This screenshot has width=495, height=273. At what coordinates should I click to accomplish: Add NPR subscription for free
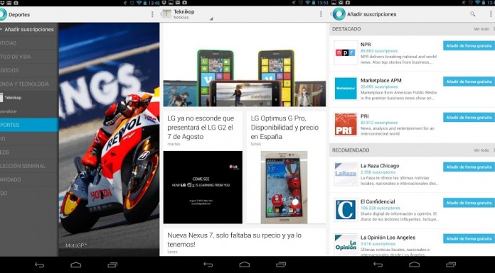pos(469,45)
